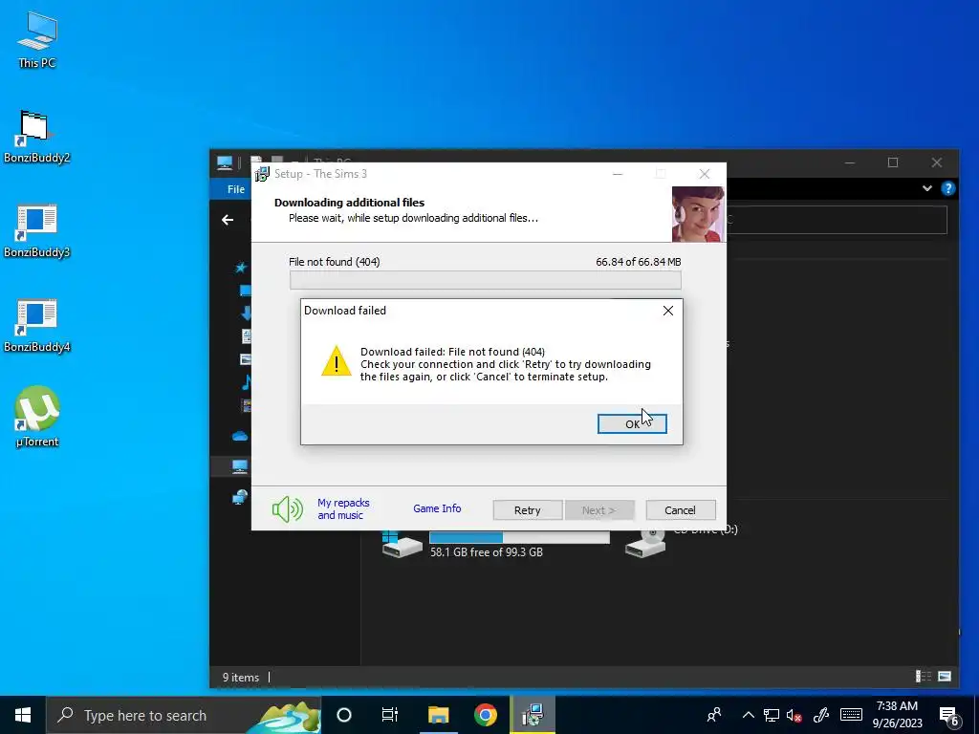Toggle the green speaker music icon
979x734 pixels.
pyautogui.click(x=287, y=509)
